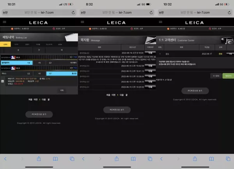Image resolution: width=234 pixels, height=169 pixels.
Task: Select fifth tab in Betting List tab row
Action: click(x=49, y=44)
